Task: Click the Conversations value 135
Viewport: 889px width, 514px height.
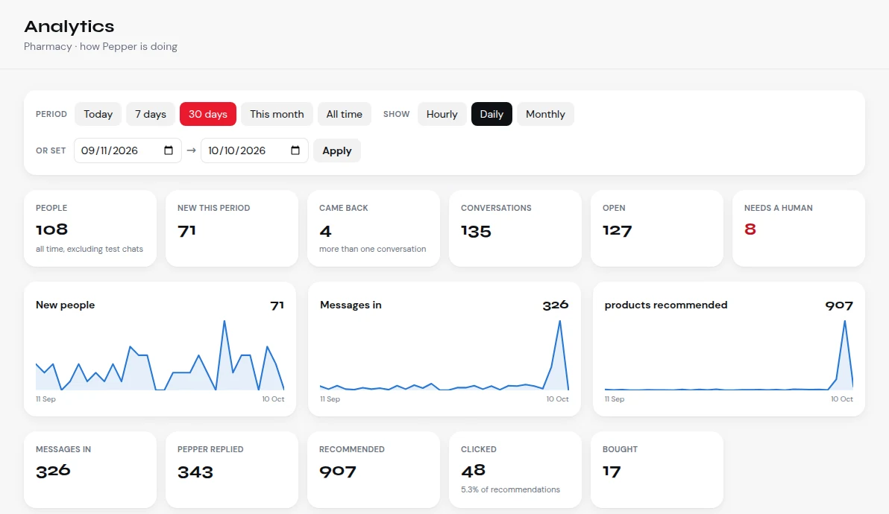Action: 476,231
